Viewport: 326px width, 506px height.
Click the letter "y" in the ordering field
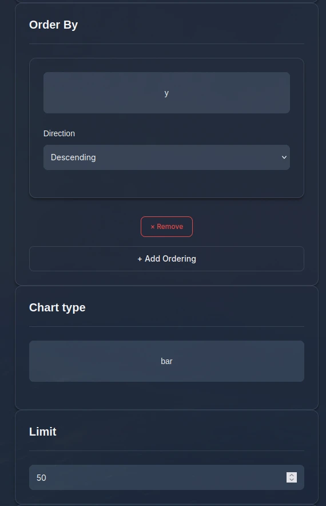(166, 93)
